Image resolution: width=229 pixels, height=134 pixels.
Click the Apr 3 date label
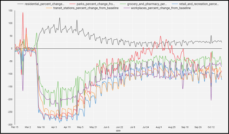[54, 127]
